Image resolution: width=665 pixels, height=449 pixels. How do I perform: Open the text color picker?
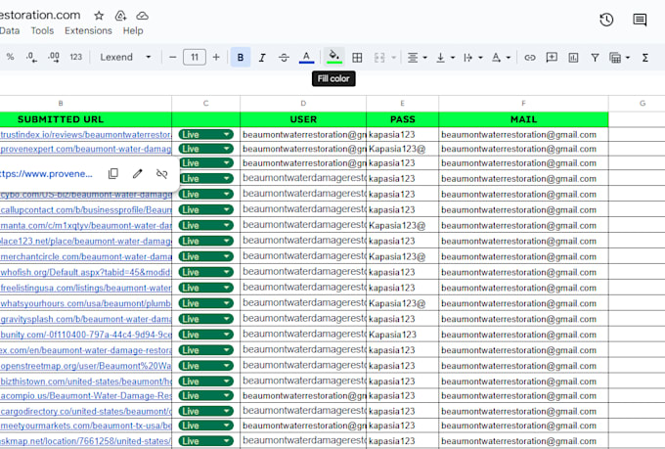(x=307, y=58)
